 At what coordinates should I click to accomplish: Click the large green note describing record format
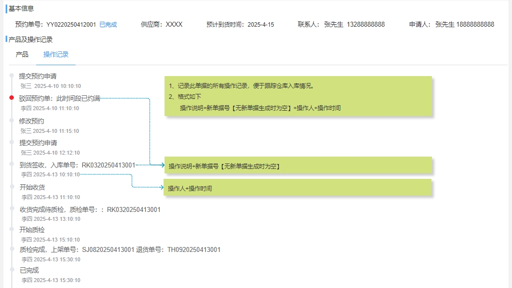click(x=298, y=96)
